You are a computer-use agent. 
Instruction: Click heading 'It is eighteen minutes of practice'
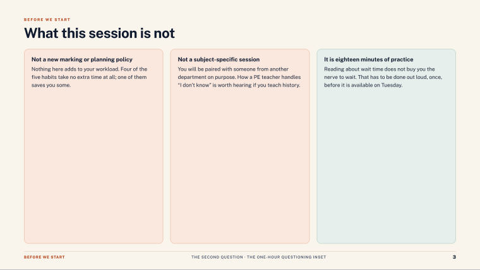(369, 59)
